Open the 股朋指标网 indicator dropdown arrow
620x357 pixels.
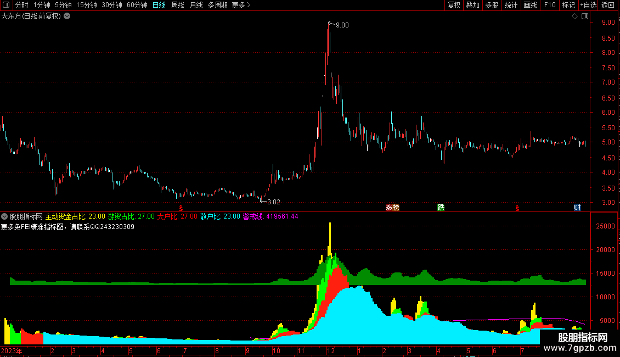4,216
